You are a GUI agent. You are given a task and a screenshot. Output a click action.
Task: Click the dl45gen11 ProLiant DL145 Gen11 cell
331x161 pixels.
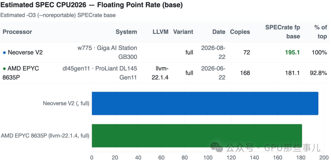(x=100, y=73)
